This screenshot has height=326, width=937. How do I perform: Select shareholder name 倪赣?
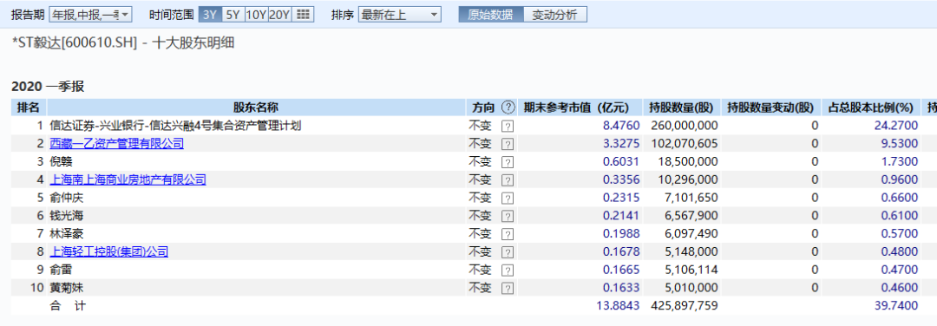[62, 161]
